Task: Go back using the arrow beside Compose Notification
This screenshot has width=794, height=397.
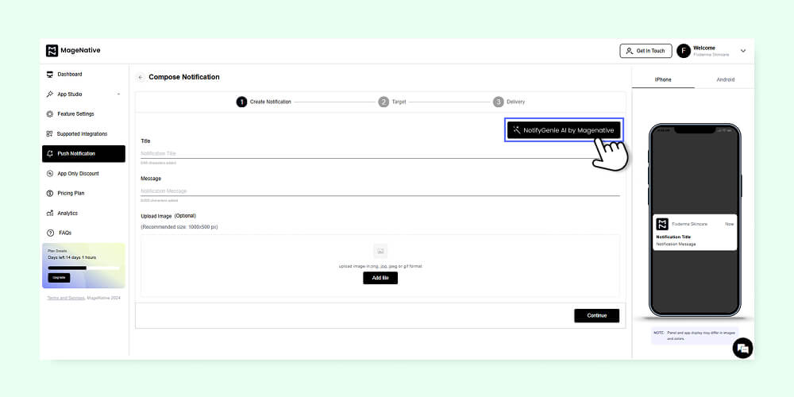Action: [x=141, y=78]
